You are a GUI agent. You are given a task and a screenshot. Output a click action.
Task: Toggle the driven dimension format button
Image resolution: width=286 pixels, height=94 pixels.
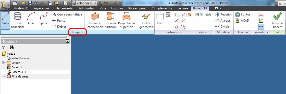click(x=261, y=21)
